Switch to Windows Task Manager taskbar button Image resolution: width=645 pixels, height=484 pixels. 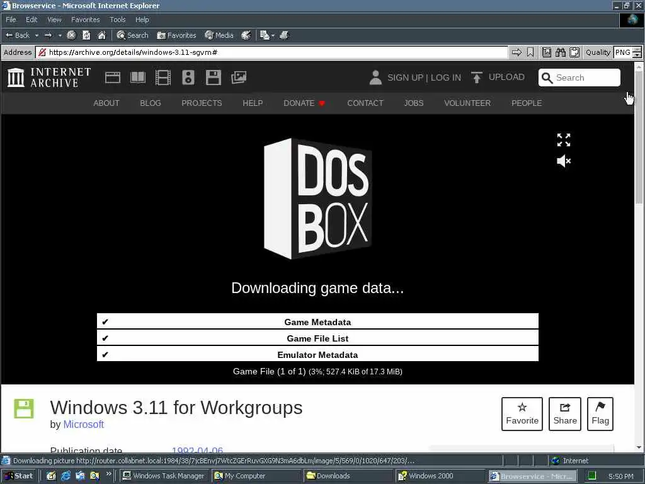[x=164, y=476]
